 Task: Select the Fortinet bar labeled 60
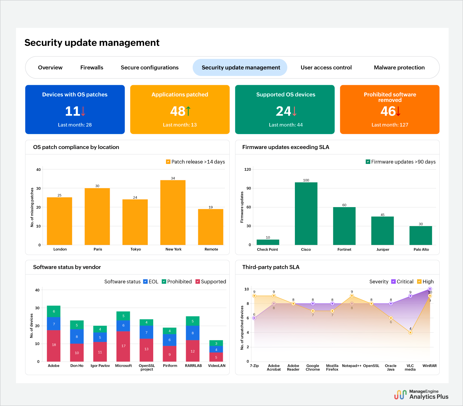pyautogui.click(x=344, y=226)
